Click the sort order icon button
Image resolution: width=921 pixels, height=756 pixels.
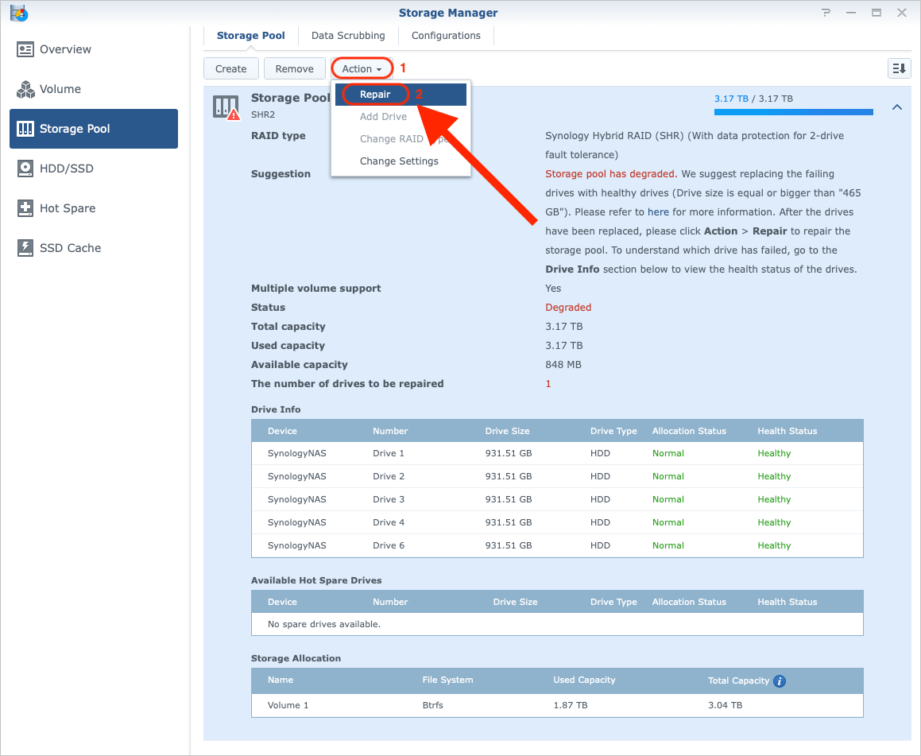(x=899, y=68)
